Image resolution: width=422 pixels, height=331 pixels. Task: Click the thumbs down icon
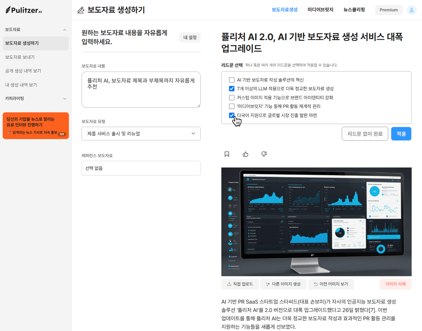click(264, 154)
